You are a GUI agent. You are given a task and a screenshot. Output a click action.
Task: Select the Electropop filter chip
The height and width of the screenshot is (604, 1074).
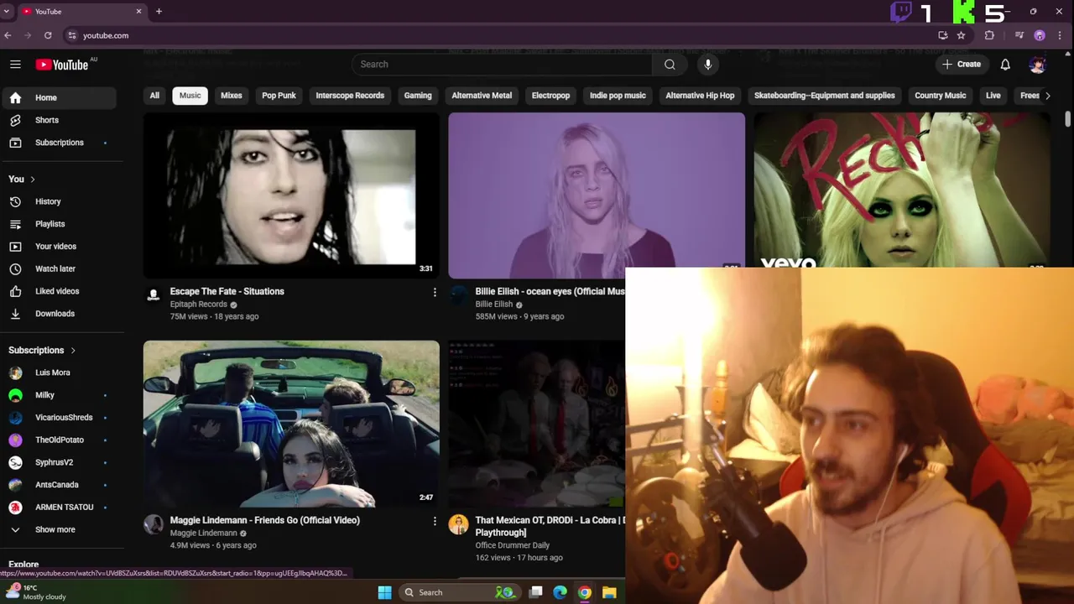tap(550, 96)
